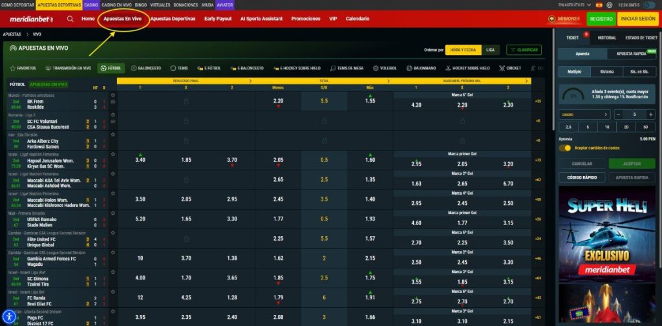This screenshot has width=662, height=326.
Task: Switch to Apuesta mode
Action: pyautogui.click(x=582, y=54)
